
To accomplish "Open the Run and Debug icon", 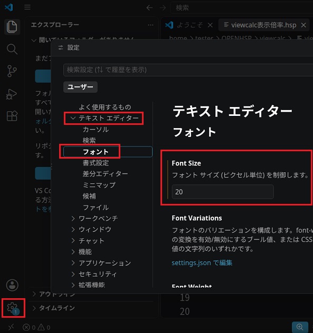I will [x=12, y=94].
